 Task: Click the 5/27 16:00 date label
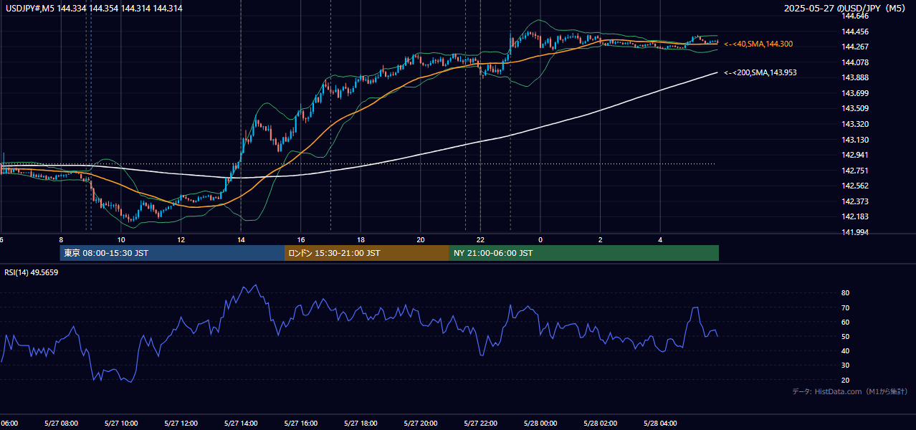tap(301, 423)
